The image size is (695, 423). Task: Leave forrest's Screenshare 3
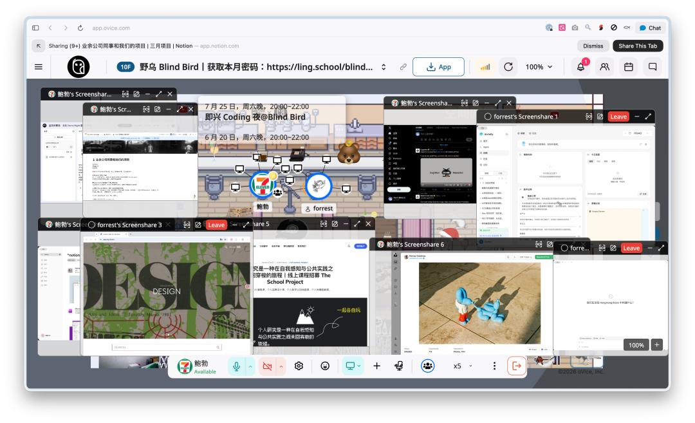tap(216, 225)
